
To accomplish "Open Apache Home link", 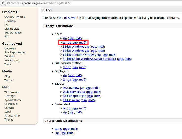I will click(x=13, y=100).
